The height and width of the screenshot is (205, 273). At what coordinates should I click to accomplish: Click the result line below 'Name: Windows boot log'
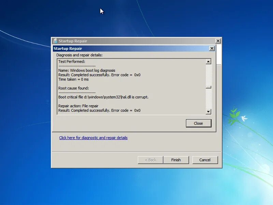coord(99,75)
